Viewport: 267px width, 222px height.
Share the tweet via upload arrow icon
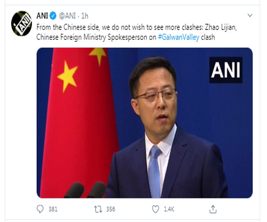coord(213,209)
